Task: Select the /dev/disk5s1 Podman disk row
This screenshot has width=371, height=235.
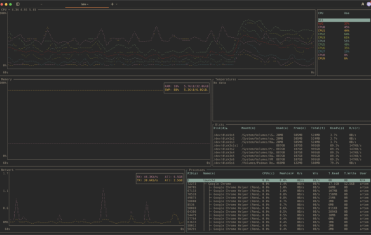Action: (x=291, y=163)
